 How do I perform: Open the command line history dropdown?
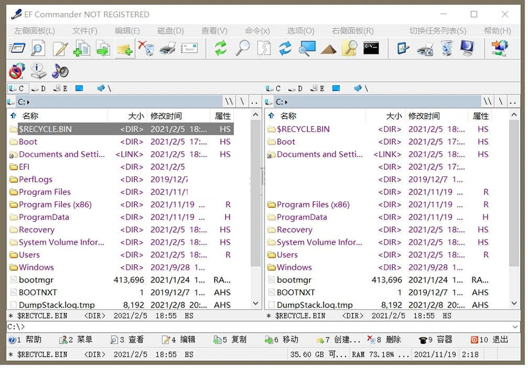(515, 327)
